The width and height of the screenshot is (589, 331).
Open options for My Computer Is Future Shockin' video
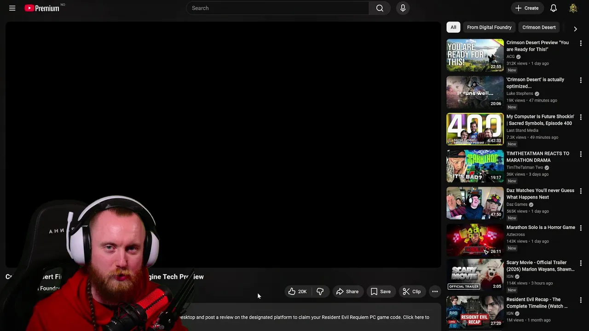coord(581,117)
